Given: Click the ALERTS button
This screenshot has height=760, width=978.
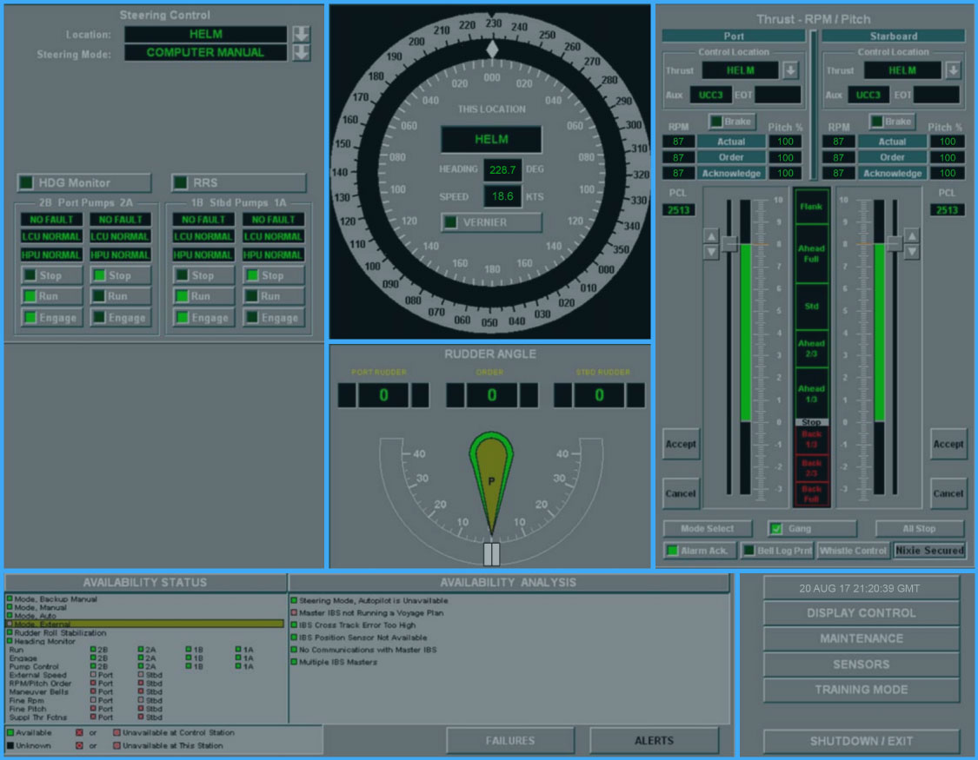Looking at the screenshot, I should (x=654, y=741).
